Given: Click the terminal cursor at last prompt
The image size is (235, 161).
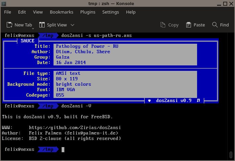Looking at the screenshot, I should click(63, 149).
